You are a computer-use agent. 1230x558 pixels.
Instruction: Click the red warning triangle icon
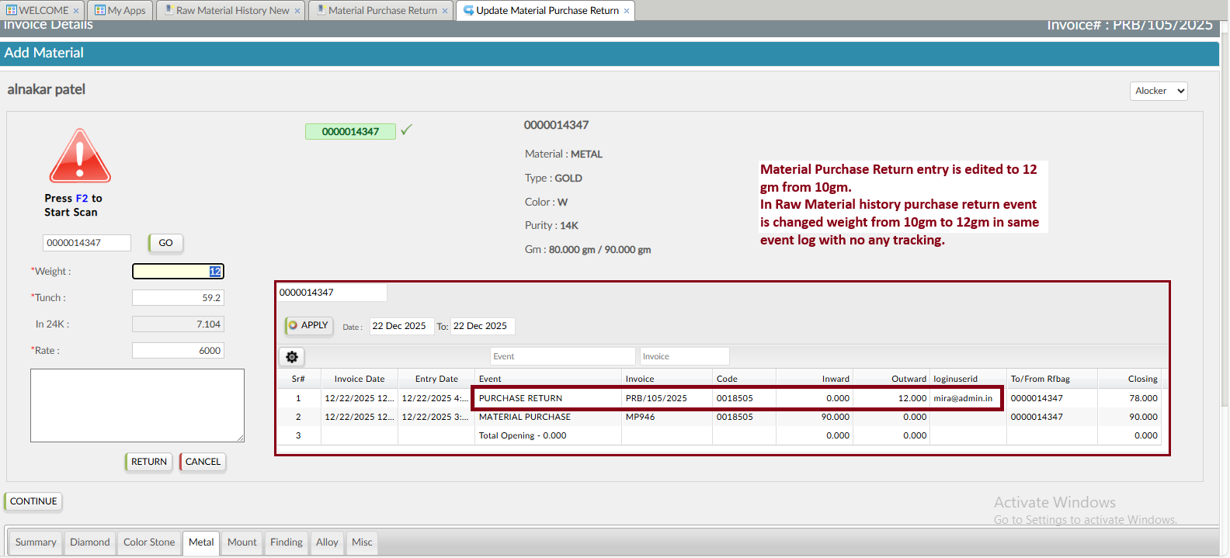(80, 156)
